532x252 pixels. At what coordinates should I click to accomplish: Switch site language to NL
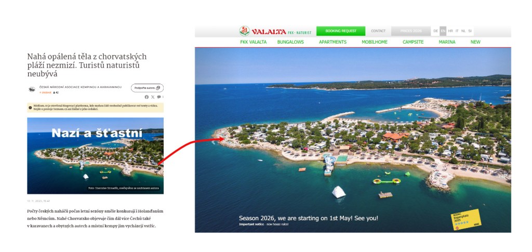click(463, 31)
